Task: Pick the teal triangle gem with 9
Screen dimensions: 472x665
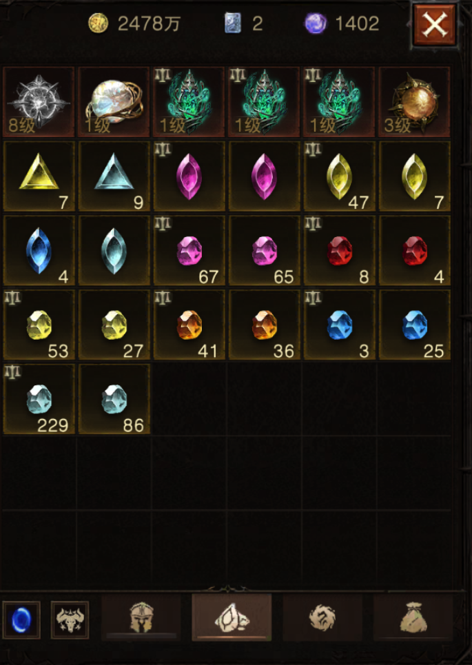Action: (x=114, y=176)
